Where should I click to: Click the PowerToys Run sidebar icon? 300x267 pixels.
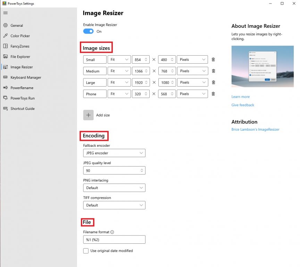[x=6, y=98]
